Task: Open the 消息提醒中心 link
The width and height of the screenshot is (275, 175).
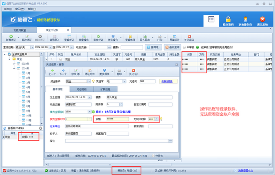Action: point(245,171)
